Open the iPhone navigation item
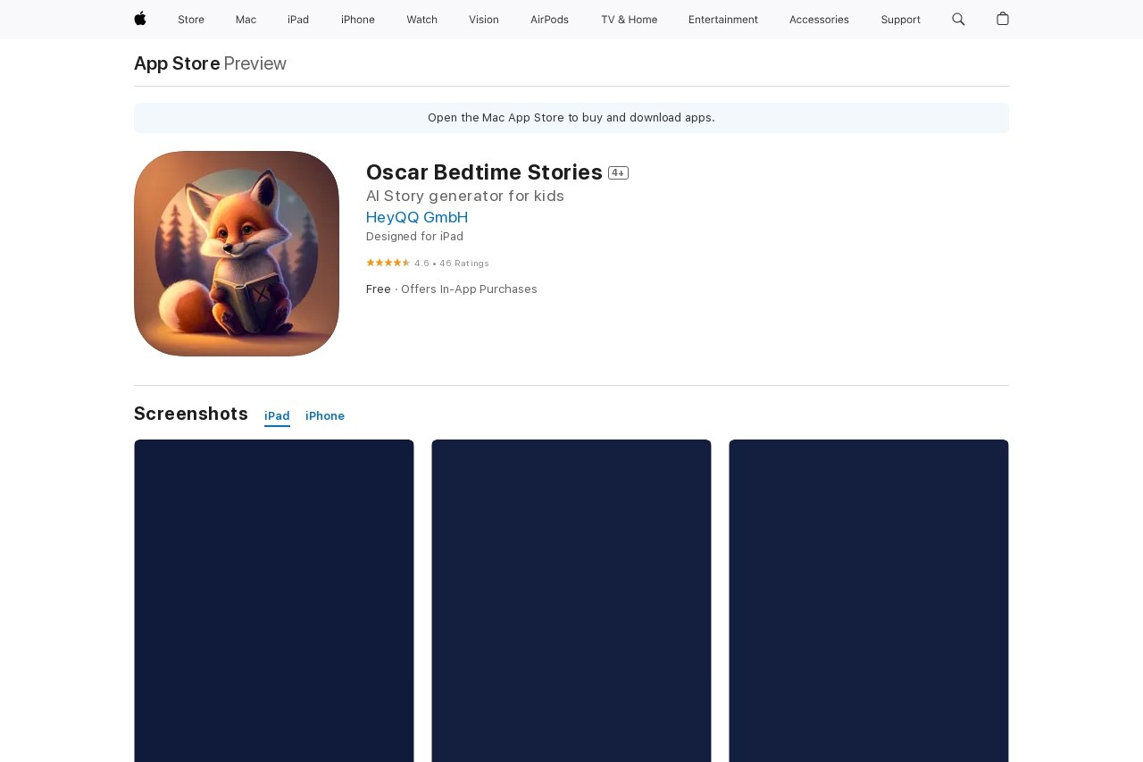 [x=358, y=20]
